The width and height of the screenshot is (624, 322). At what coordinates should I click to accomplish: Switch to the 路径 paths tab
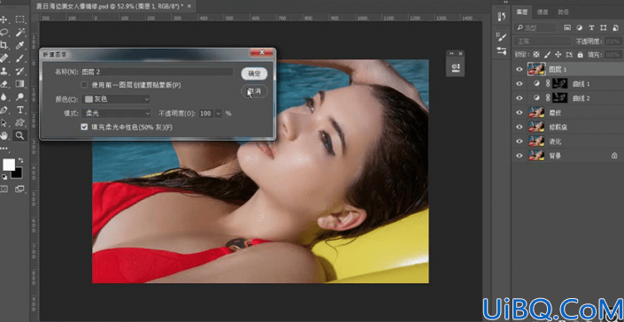[x=563, y=11]
